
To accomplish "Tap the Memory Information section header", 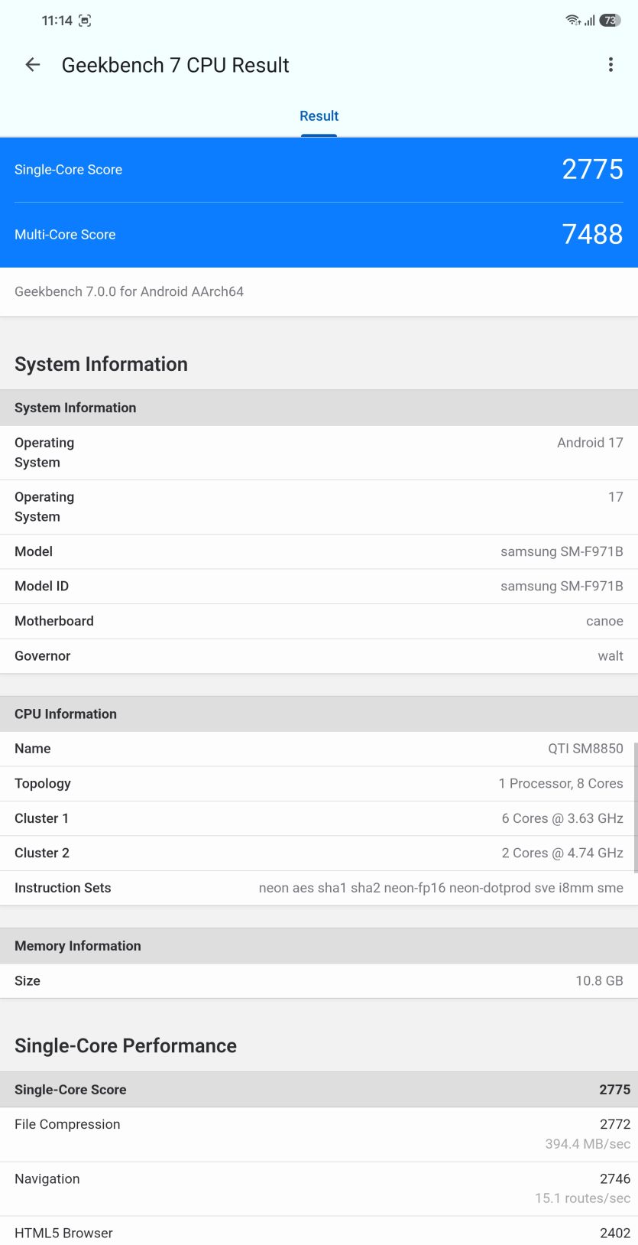I will pyautogui.click(x=319, y=946).
